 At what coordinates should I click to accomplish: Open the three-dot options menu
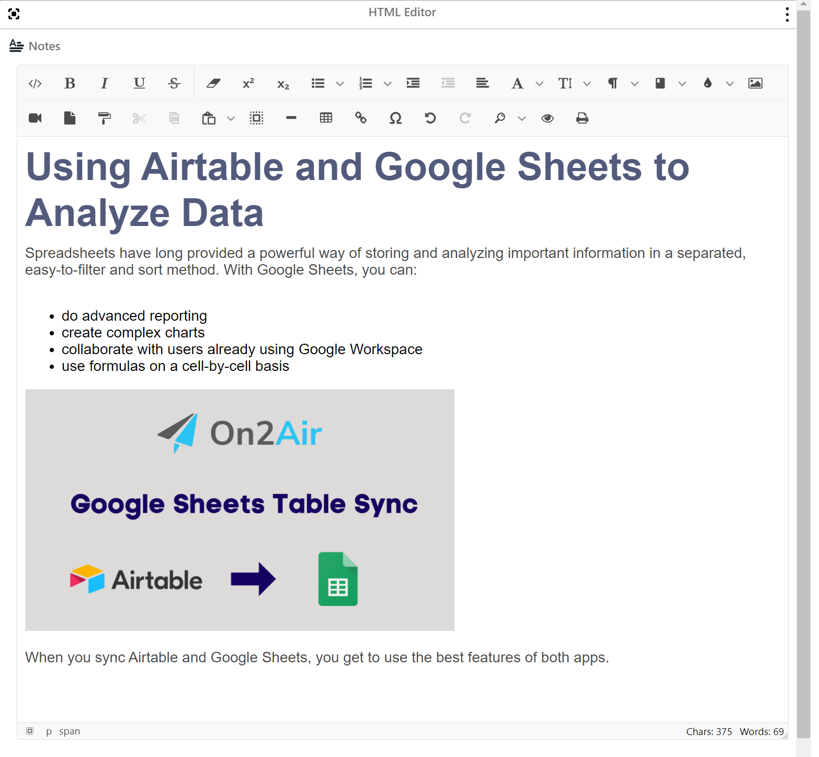pyautogui.click(x=787, y=14)
